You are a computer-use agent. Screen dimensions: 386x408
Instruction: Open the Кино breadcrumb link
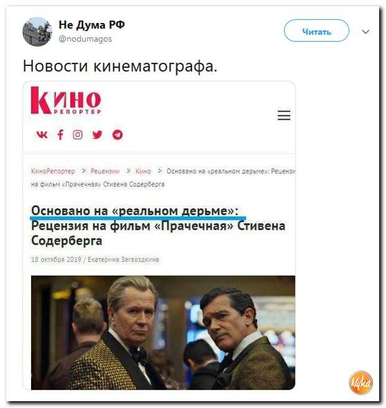pos(143,171)
